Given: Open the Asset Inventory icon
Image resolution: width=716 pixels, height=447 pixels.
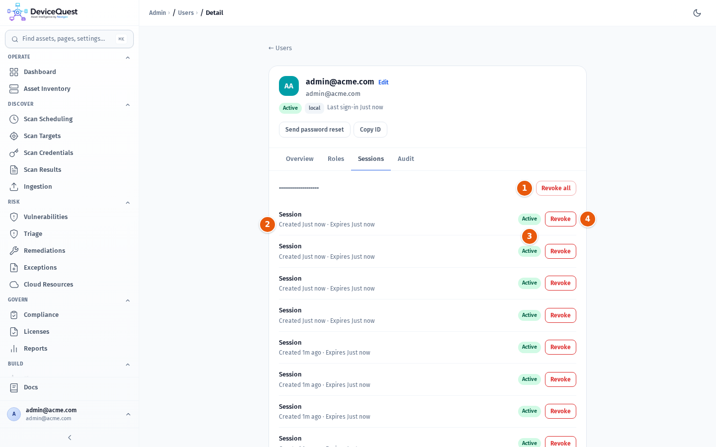Looking at the screenshot, I should [14, 89].
